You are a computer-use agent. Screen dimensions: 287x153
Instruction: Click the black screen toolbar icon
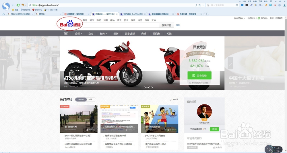tap(247, 5)
